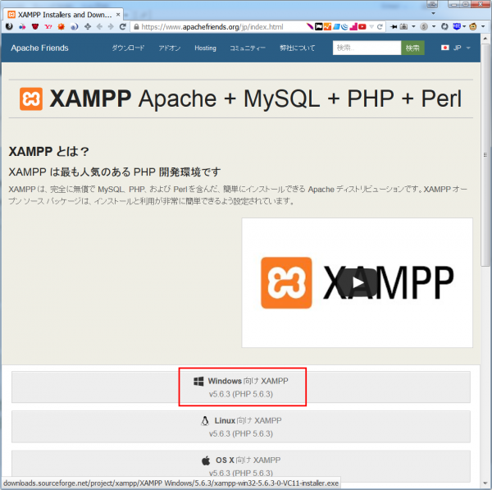The image size is (492, 490).
Task: Click the scrollbar up arrow
Action: click(485, 39)
